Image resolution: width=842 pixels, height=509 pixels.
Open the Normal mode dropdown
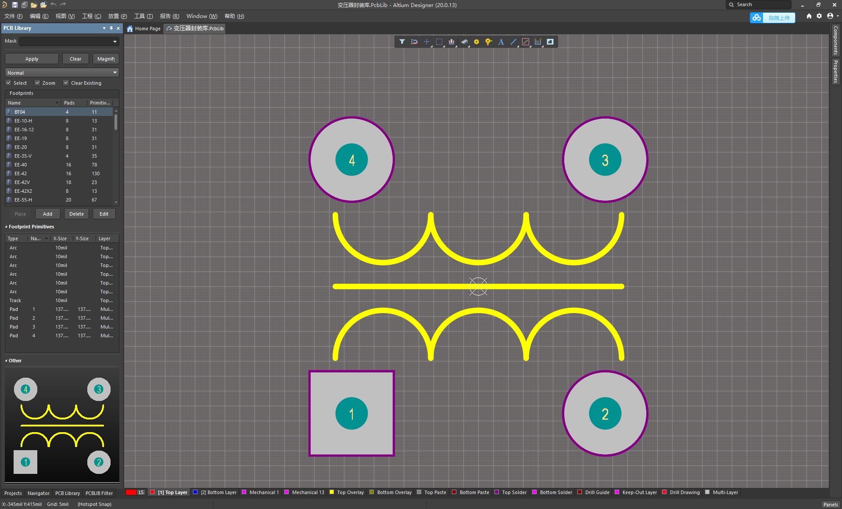pyautogui.click(x=62, y=72)
